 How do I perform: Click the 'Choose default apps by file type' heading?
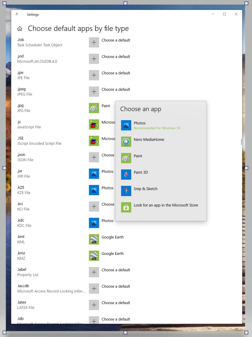click(78, 28)
